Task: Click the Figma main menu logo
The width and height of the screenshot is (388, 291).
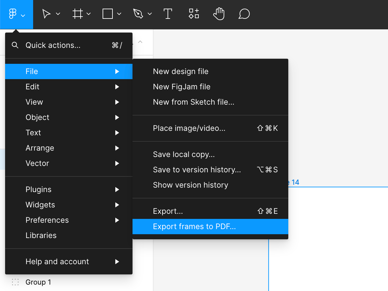Action: 13,14
